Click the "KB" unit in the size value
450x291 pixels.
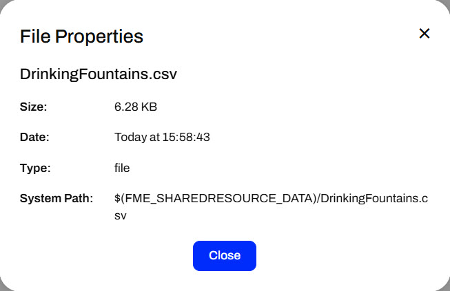151,107
